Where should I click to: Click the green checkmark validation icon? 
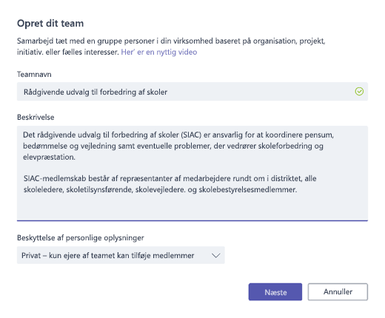click(x=359, y=92)
